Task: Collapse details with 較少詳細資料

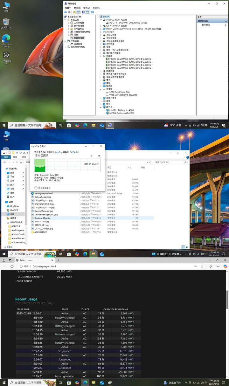Action: coord(42,188)
